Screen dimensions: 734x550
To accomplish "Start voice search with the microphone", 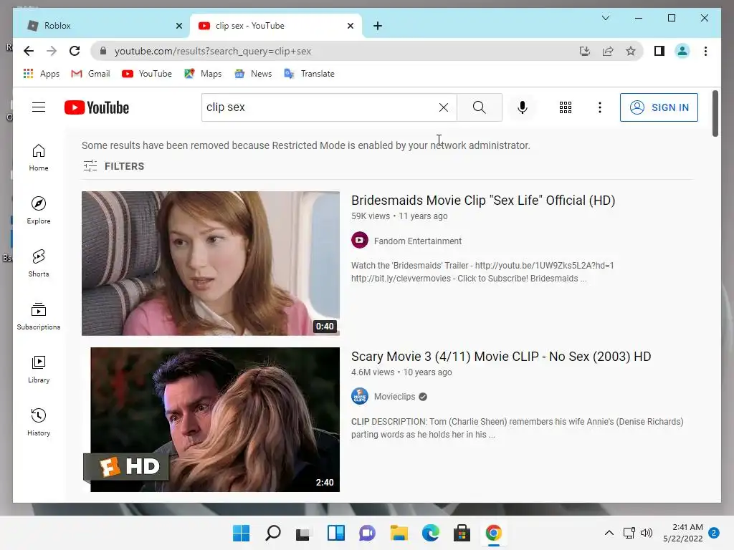I will click(522, 107).
